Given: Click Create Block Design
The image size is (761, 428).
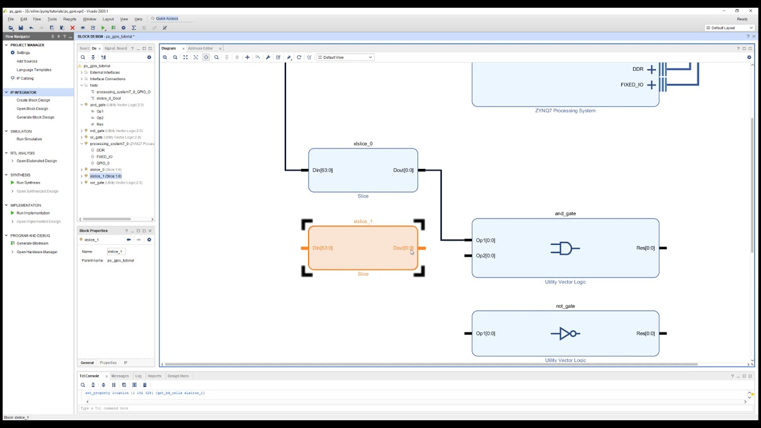Looking at the screenshot, I should (x=33, y=100).
